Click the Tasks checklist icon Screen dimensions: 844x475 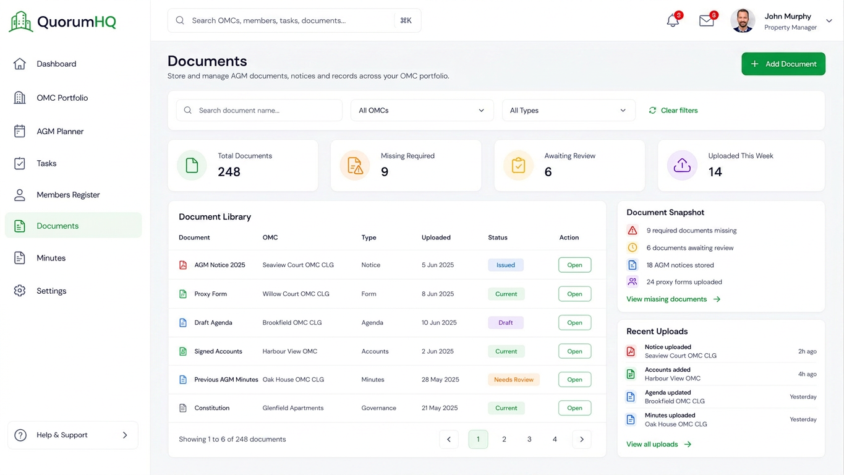pyautogui.click(x=20, y=163)
